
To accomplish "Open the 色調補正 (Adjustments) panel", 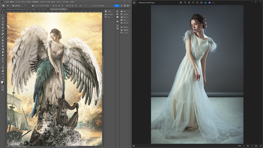I will tap(126, 30).
